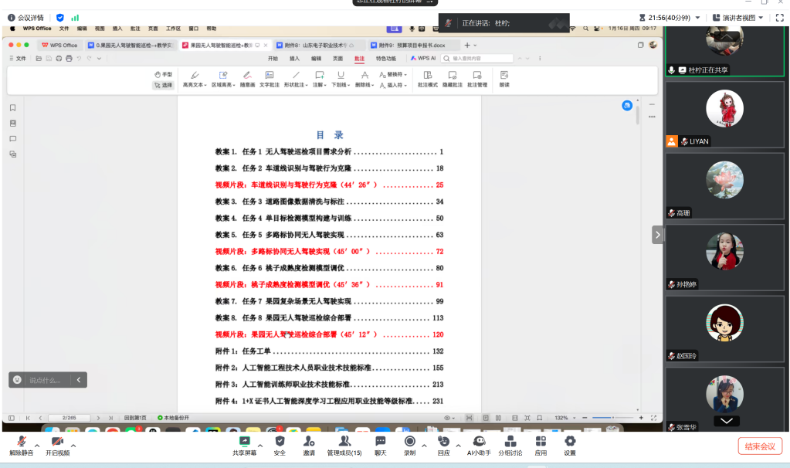790x468 pixels.
Task: Toggle the 批注模式 annotation mode
Action: pos(427,80)
